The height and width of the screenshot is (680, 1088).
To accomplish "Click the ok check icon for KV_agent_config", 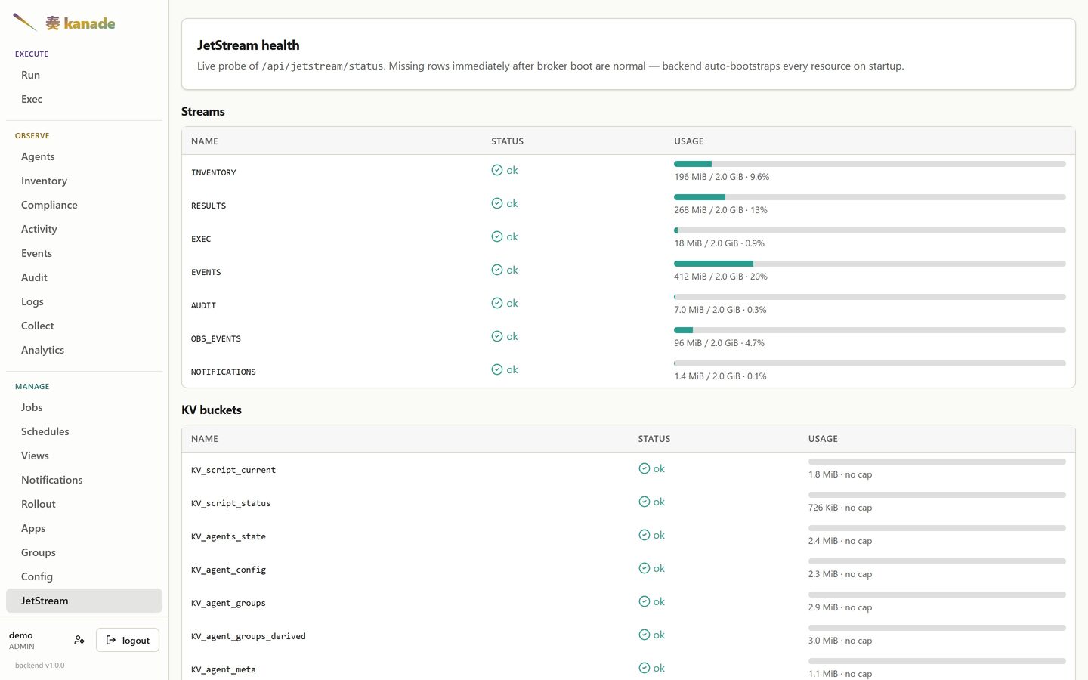I will (x=644, y=568).
